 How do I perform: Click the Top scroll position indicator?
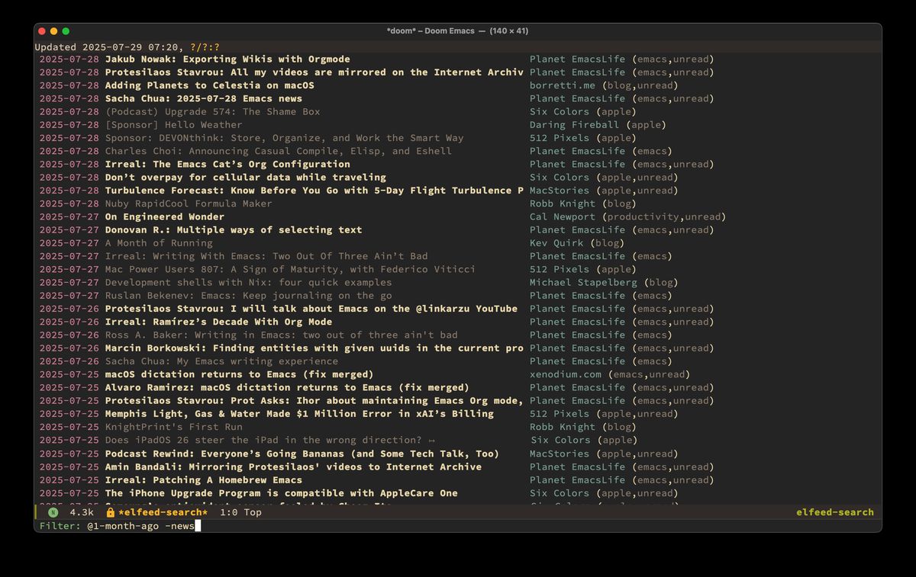253,512
